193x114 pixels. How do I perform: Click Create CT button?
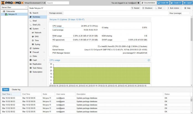176,3
